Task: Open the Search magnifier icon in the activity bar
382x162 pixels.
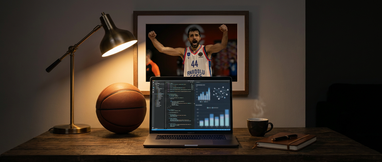Action: (x=153, y=85)
